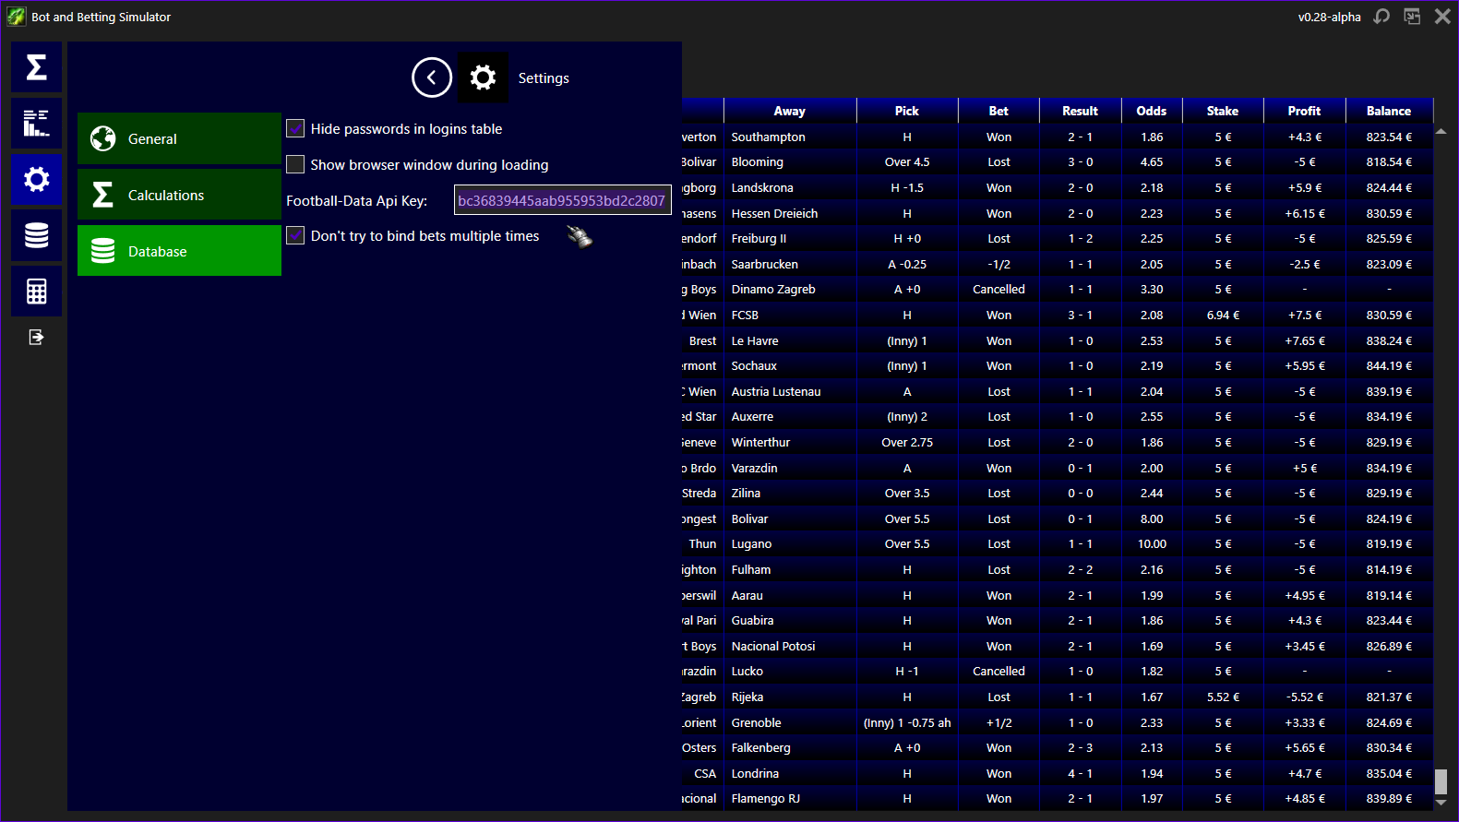Sort by the Away column header
The image size is (1459, 822).
(x=790, y=111)
